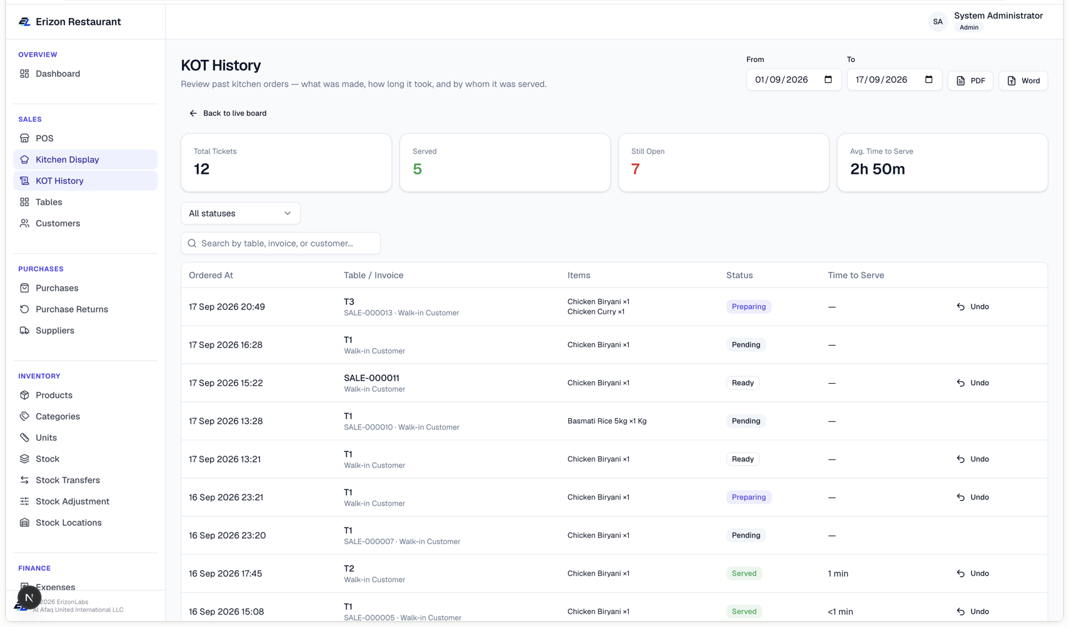Click the Stock Transfers arrows icon
The height and width of the screenshot is (627, 1069).
pos(24,480)
